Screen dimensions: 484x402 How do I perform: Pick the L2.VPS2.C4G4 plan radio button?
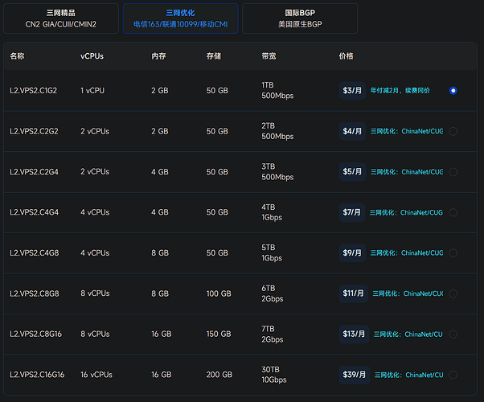point(453,212)
